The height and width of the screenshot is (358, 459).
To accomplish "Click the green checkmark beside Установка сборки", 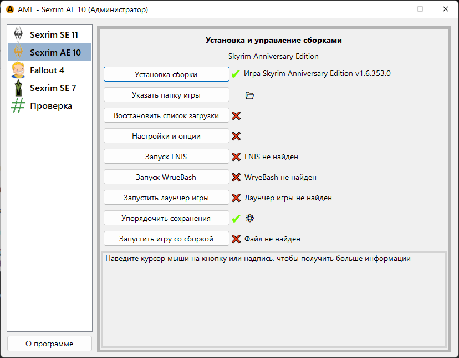I will coord(236,74).
